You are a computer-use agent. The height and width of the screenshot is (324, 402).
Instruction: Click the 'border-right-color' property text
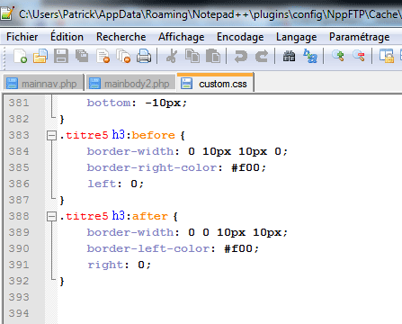point(152,167)
